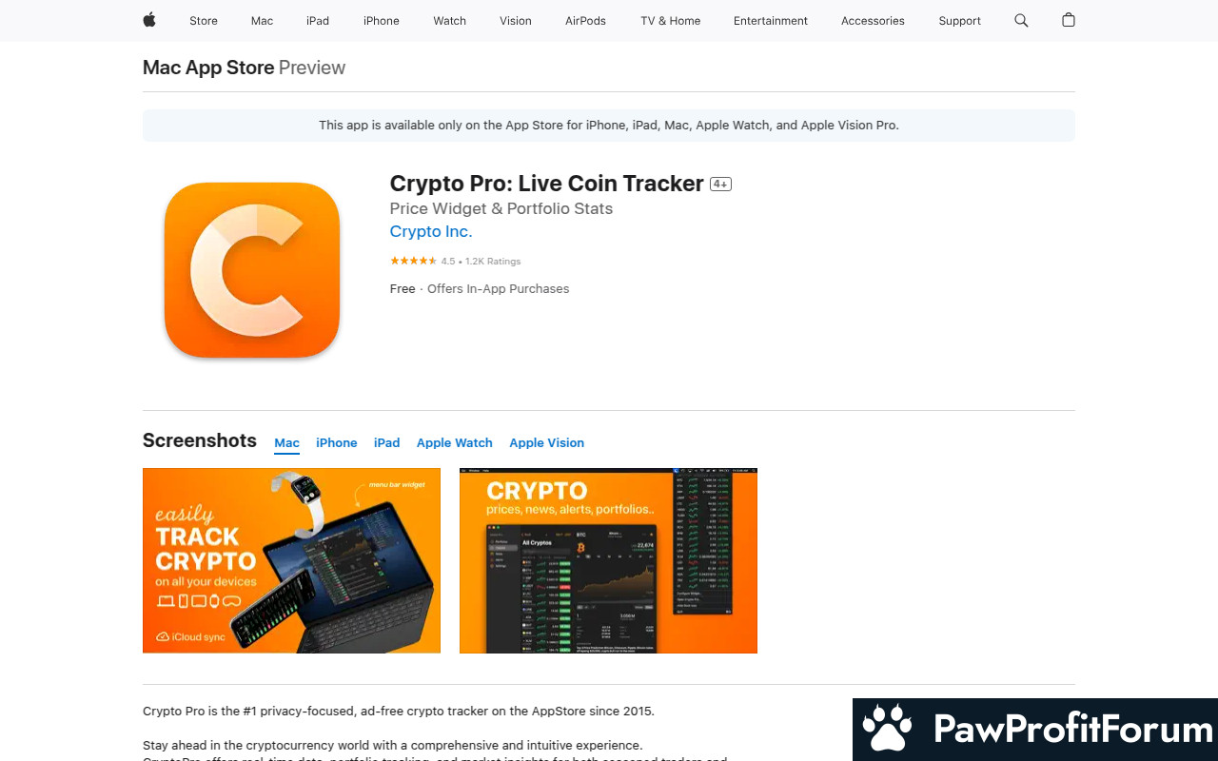Open the Entertainment navigation menu
This screenshot has width=1218, height=761.
[771, 21]
